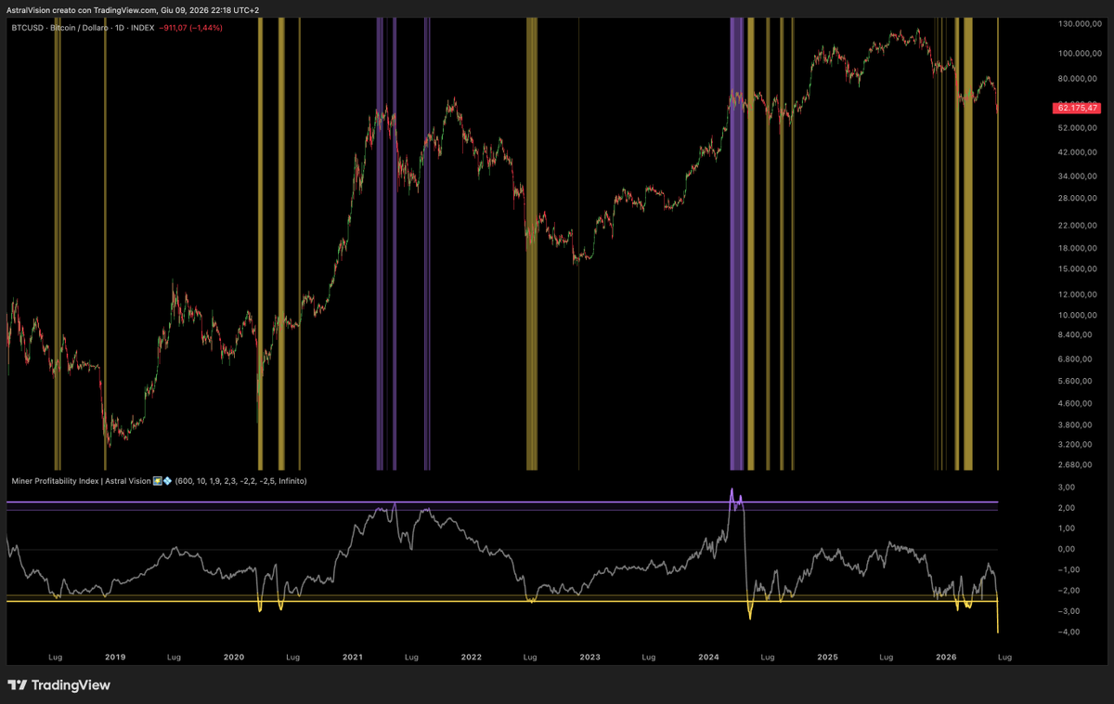The image size is (1114, 704).
Task: Click the 52.000,00 price axis label
Action: click(1079, 126)
